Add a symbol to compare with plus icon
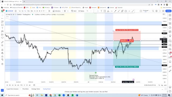 coord(16,11)
